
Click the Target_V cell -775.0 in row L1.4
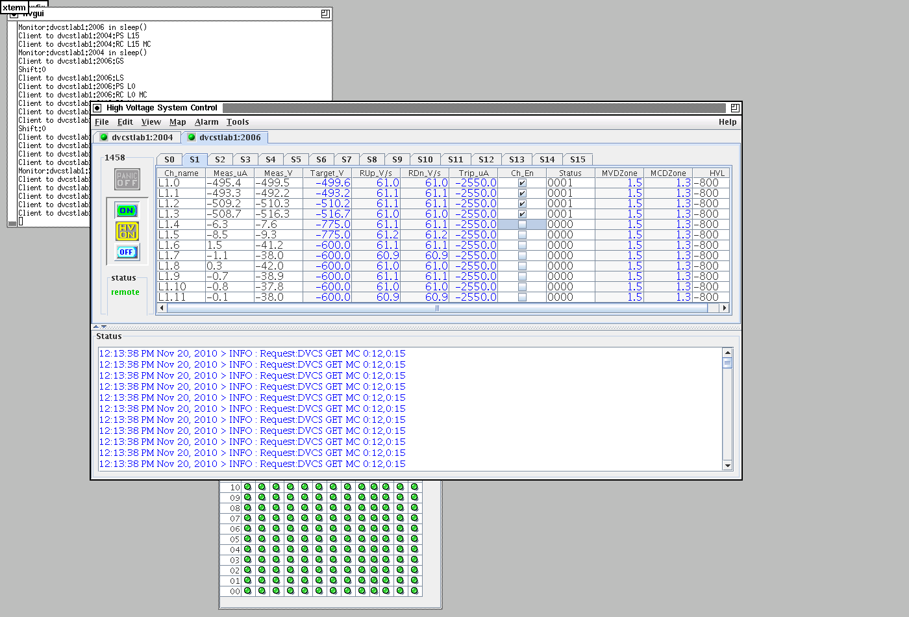coord(327,225)
